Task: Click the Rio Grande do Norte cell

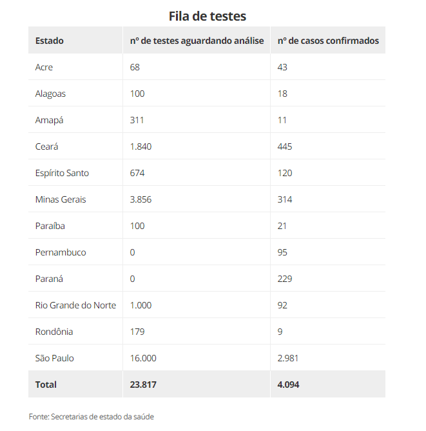Action: [75, 305]
